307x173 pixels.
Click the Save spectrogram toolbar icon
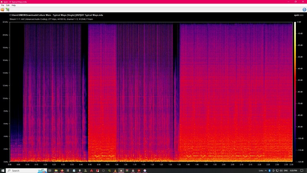pyautogui.click(x=7, y=9)
